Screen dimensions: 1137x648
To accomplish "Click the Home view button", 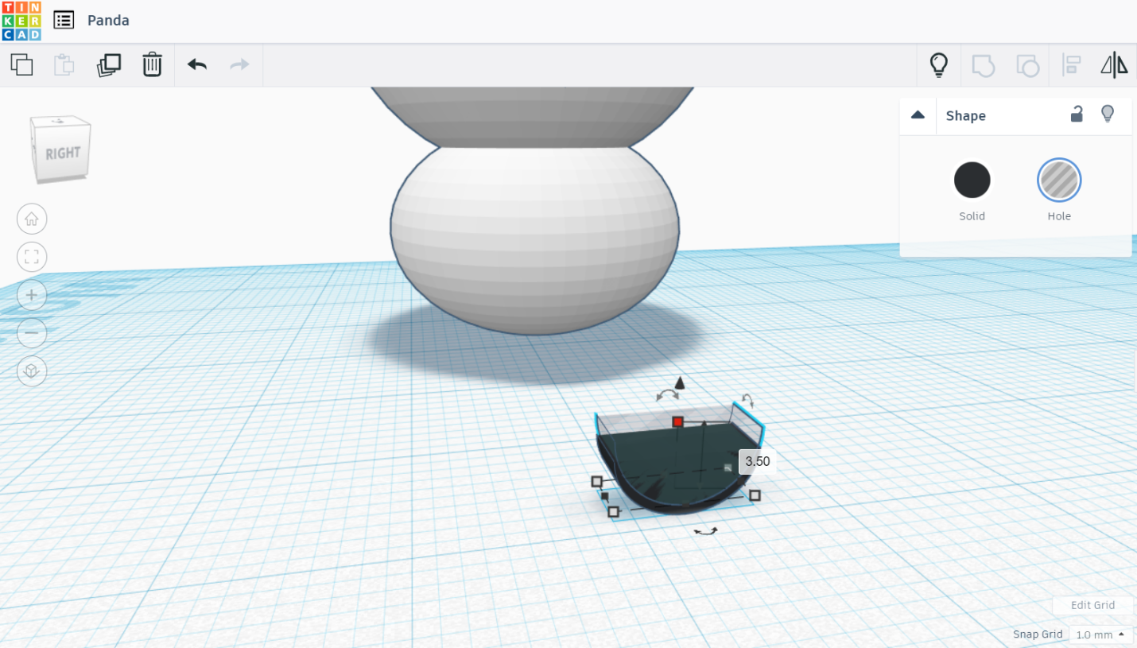I will 32,219.
